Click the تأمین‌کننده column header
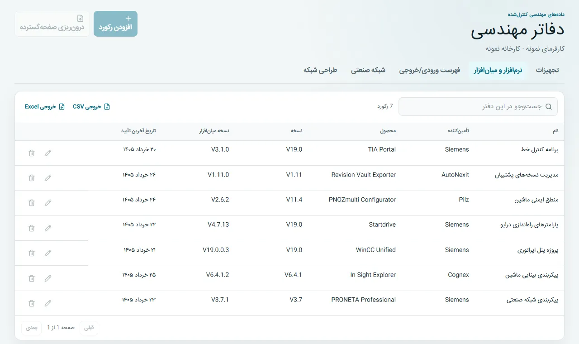 point(458,131)
